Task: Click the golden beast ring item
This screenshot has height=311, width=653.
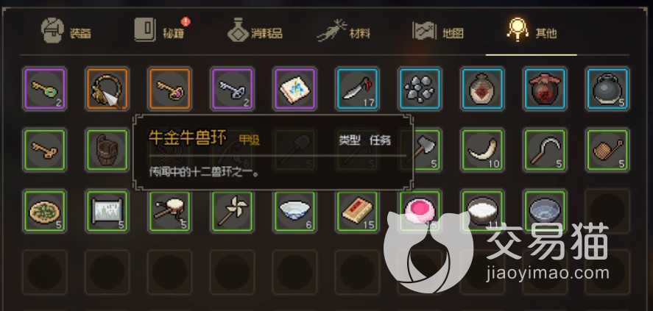Action: coord(107,89)
